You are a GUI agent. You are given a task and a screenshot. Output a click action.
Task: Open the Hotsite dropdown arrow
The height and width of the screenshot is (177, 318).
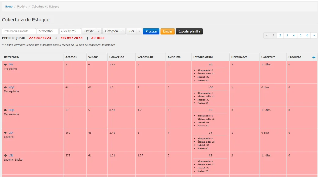[x=99, y=31]
